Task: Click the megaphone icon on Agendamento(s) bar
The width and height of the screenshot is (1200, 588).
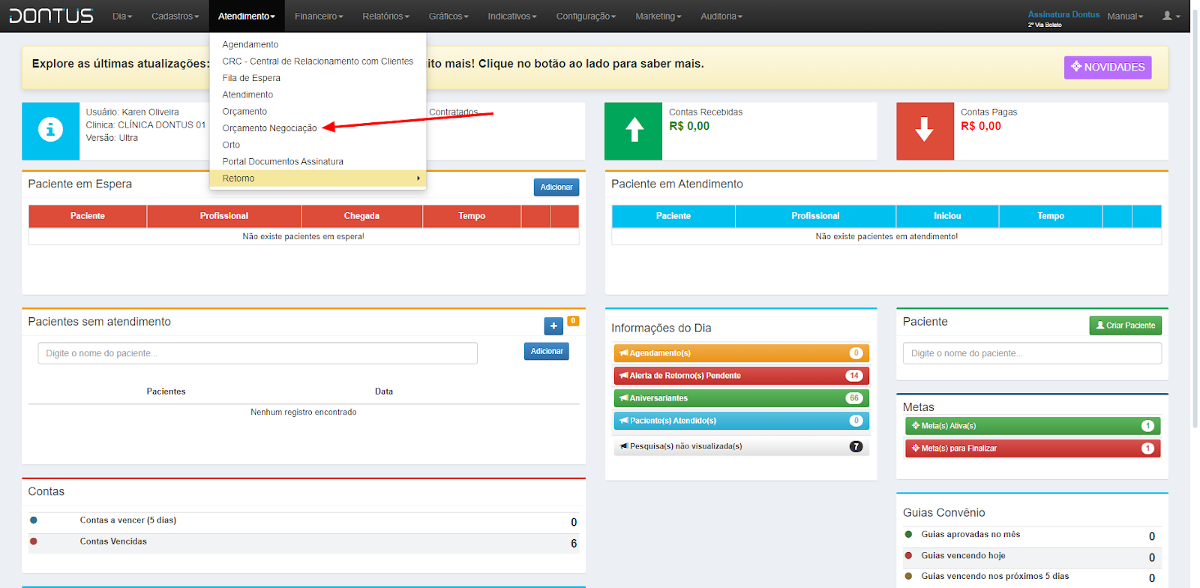Action: tap(623, 353)
